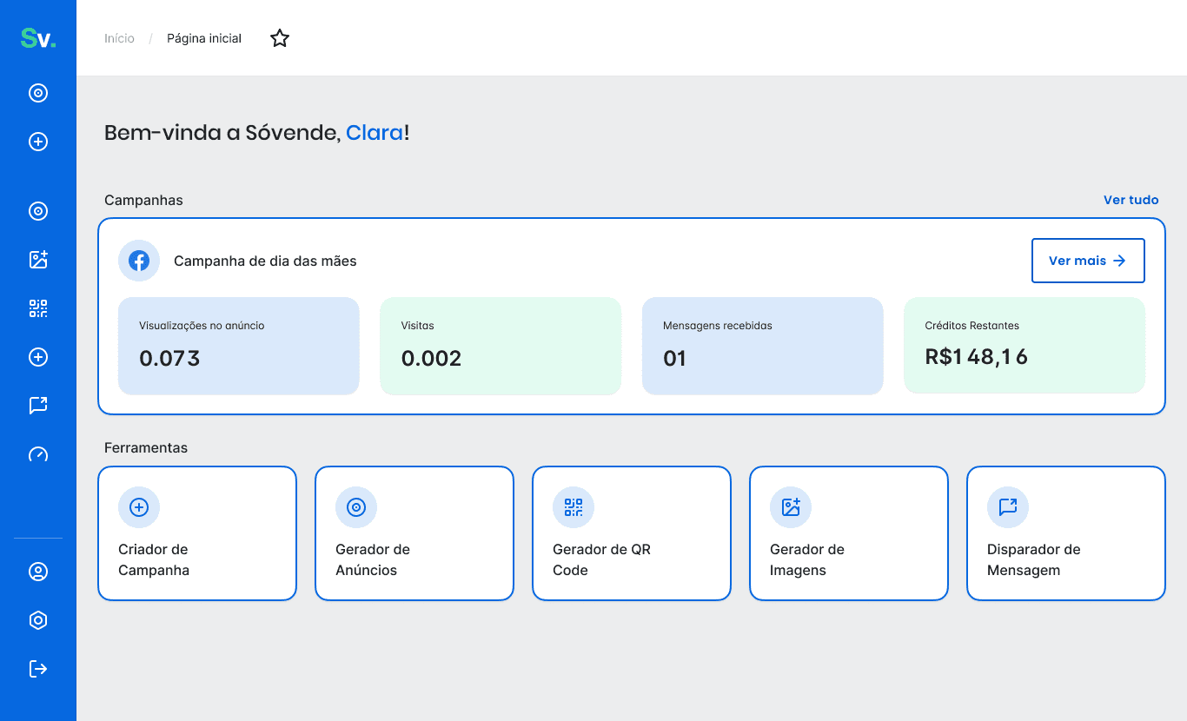The width and height of the screenshot is (1187, 721).
Task: Open the speedometer icon in the sidebar
Action: coord(38,454)
